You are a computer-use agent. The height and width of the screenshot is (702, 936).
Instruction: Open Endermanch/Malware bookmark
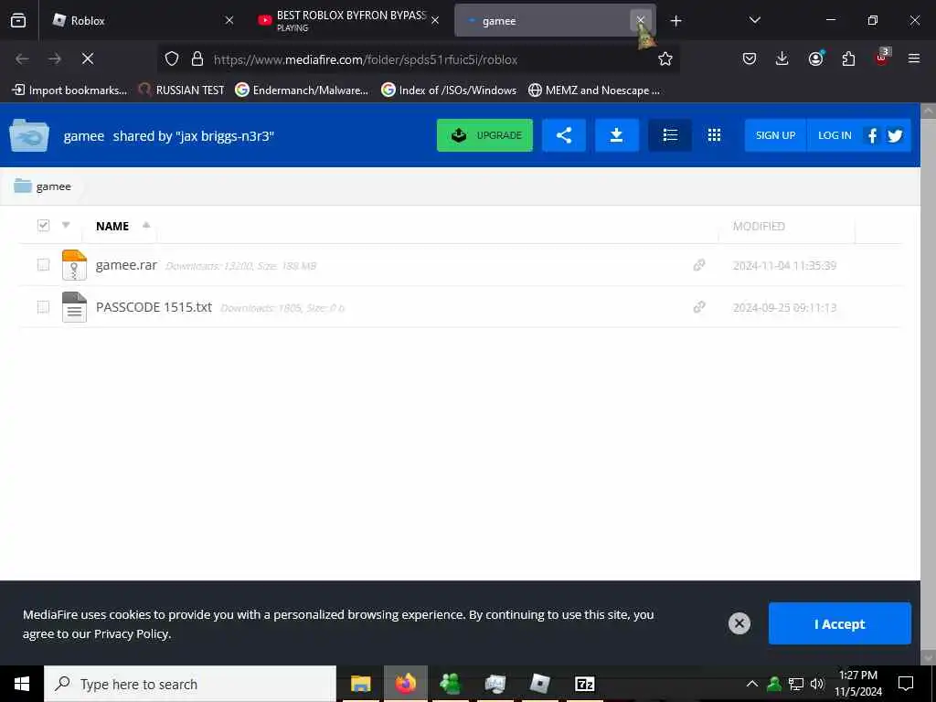tap(302, 90)
